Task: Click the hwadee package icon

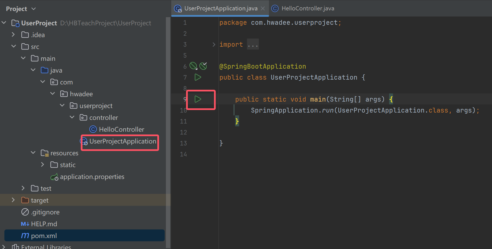Action: 64,94
